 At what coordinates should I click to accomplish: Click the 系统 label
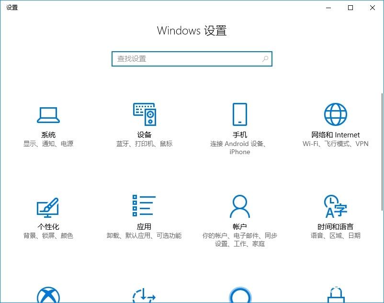pos(48,135)
